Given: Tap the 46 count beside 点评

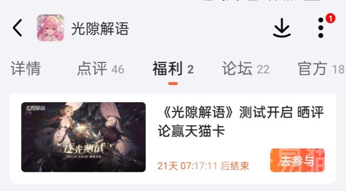Looking at the screenshot, I should (x=118, y=69).
